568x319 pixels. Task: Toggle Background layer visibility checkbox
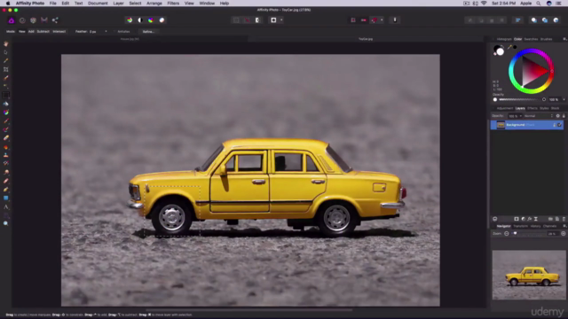[560, 125]
